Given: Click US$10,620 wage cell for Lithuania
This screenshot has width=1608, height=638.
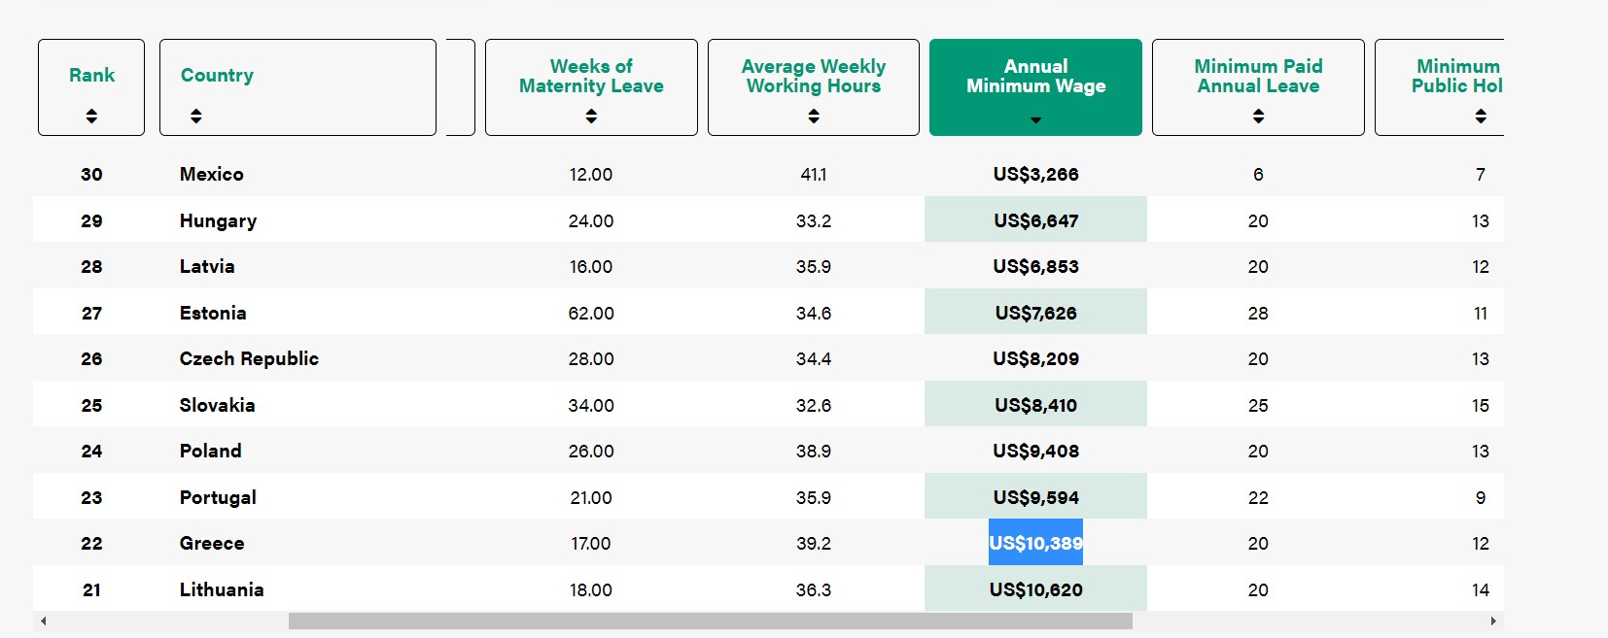Looking at the screenshot, I should tap(1035, 589).
